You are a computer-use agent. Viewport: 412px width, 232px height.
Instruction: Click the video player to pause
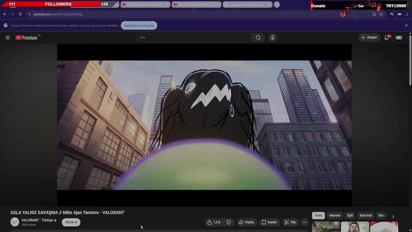click(204, 125)
